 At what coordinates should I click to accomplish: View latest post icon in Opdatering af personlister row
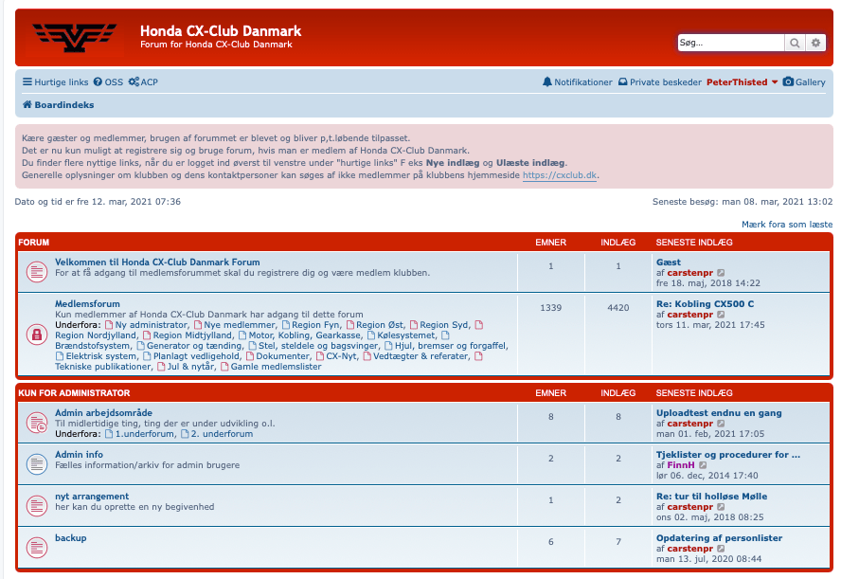(x=721, y=549)
